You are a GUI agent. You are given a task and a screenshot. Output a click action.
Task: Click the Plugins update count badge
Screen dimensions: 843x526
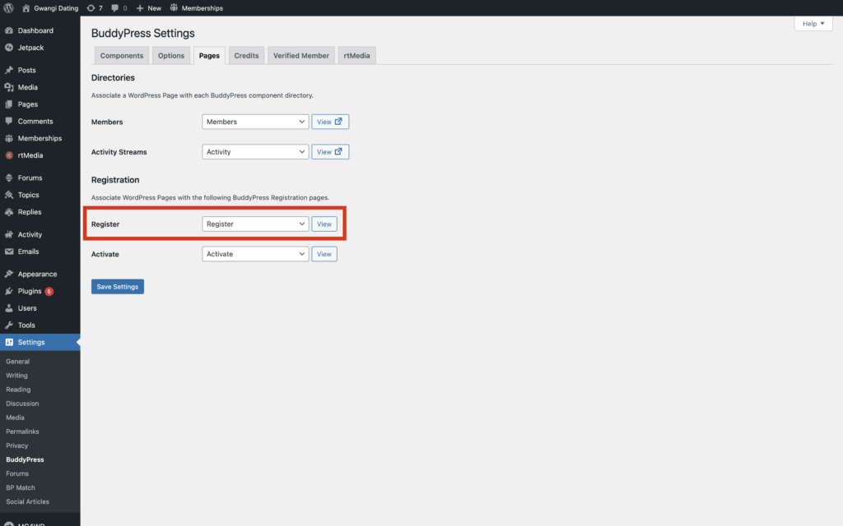tap(49, 292)
